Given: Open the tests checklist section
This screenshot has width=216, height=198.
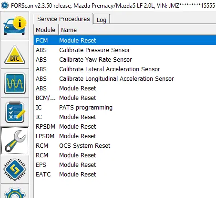Looking at the screenshot, I should [15, 112].
